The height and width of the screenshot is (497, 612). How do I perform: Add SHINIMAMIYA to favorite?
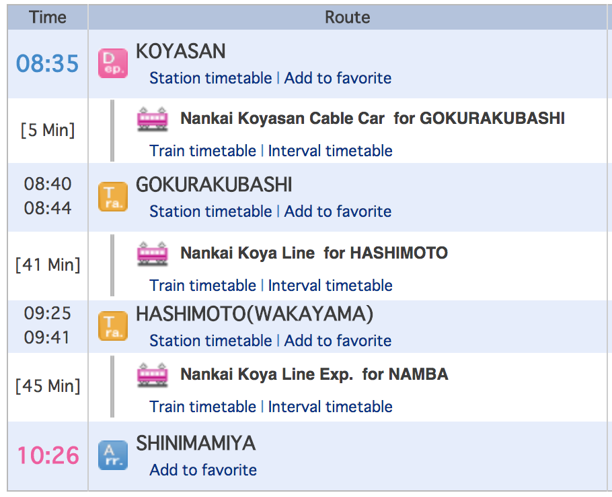click(x=203, y=470)
